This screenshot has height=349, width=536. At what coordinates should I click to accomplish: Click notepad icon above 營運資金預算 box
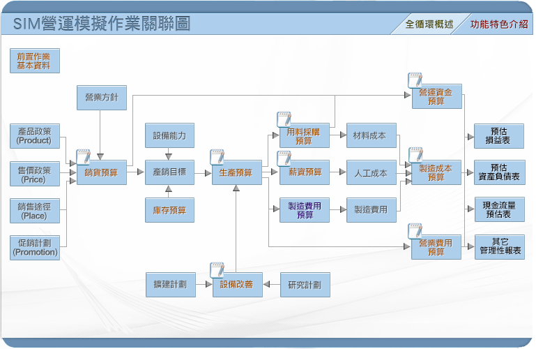click(x=415, y=80)
